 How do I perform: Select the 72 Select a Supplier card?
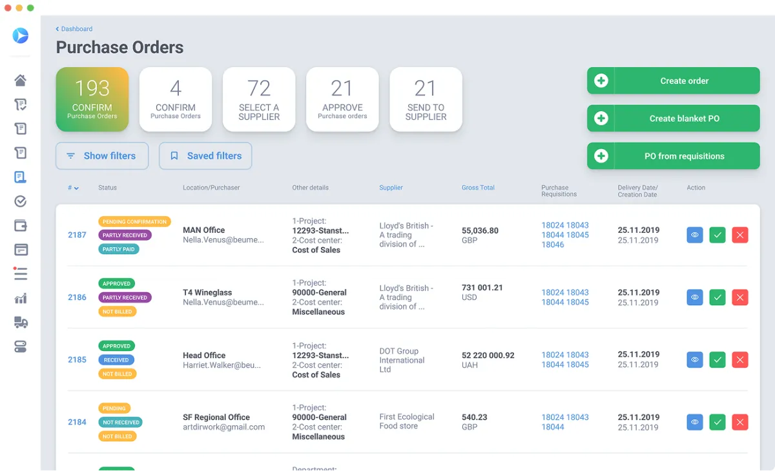[259, 99]
